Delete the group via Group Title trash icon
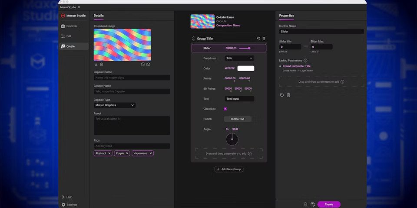The image size is (417, 208). pos(264,39)
